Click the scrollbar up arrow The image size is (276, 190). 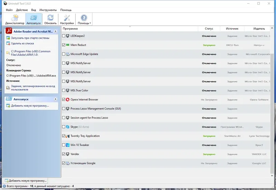pos(272,28)
